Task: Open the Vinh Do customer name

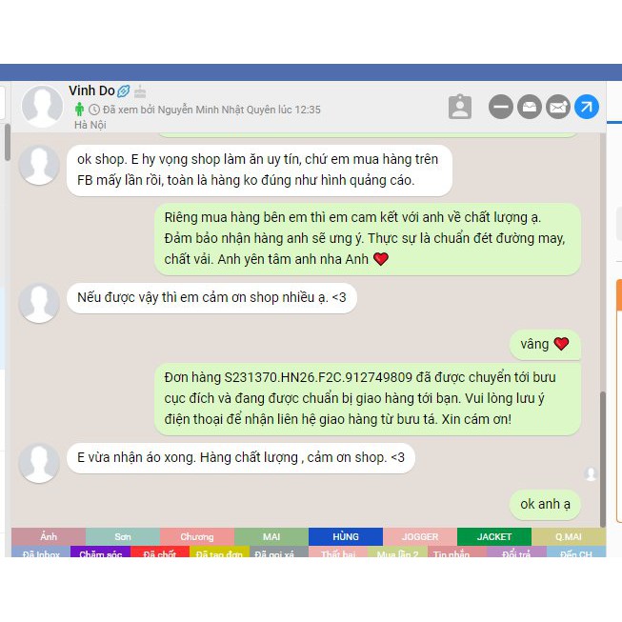Action: pos(91,90)
